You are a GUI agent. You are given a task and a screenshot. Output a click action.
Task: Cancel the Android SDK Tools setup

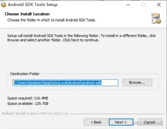[x=150, y=122]
